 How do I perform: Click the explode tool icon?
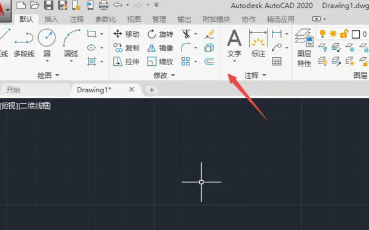209,48
